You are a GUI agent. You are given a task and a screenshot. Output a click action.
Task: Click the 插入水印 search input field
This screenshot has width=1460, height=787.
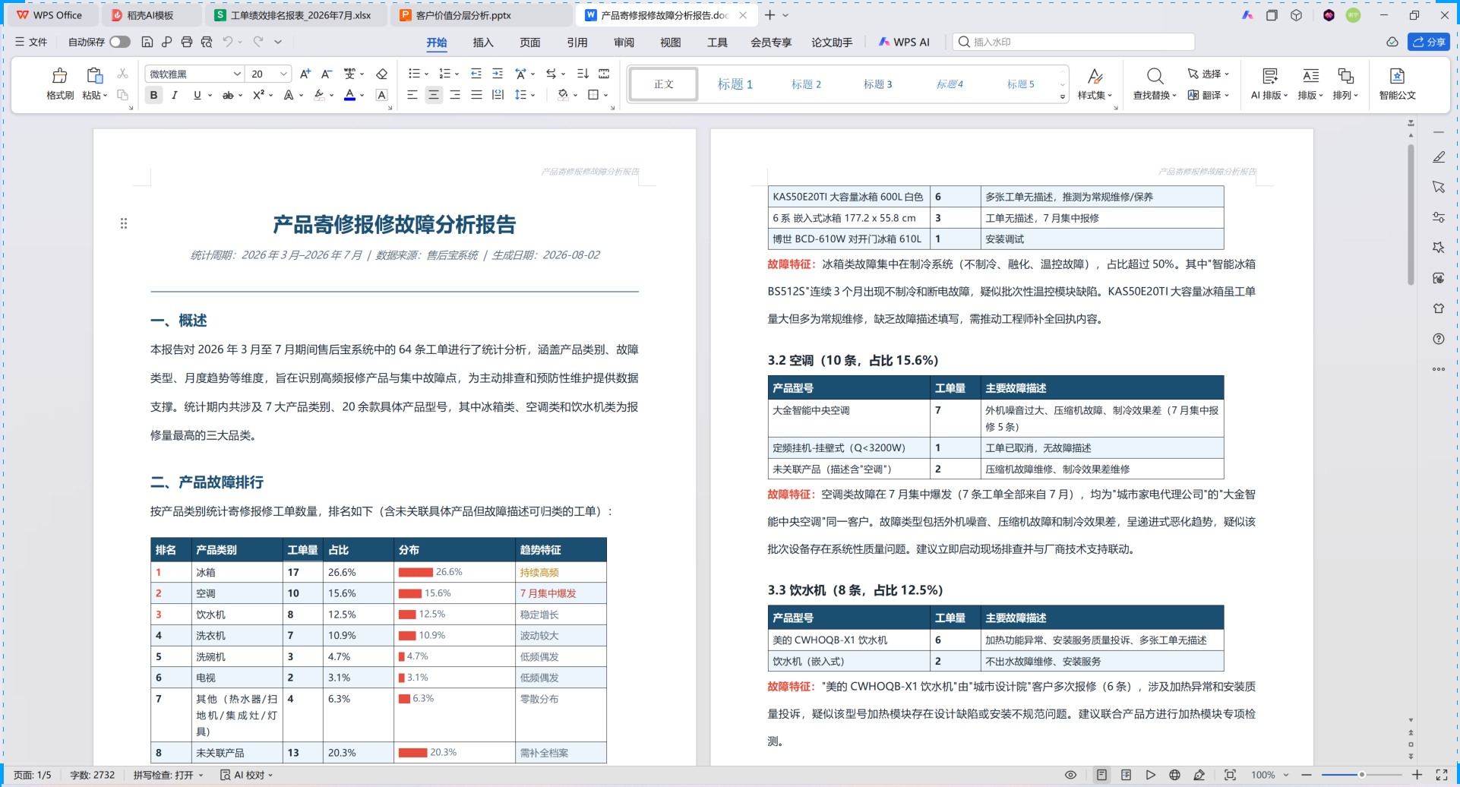[1073, 42]
